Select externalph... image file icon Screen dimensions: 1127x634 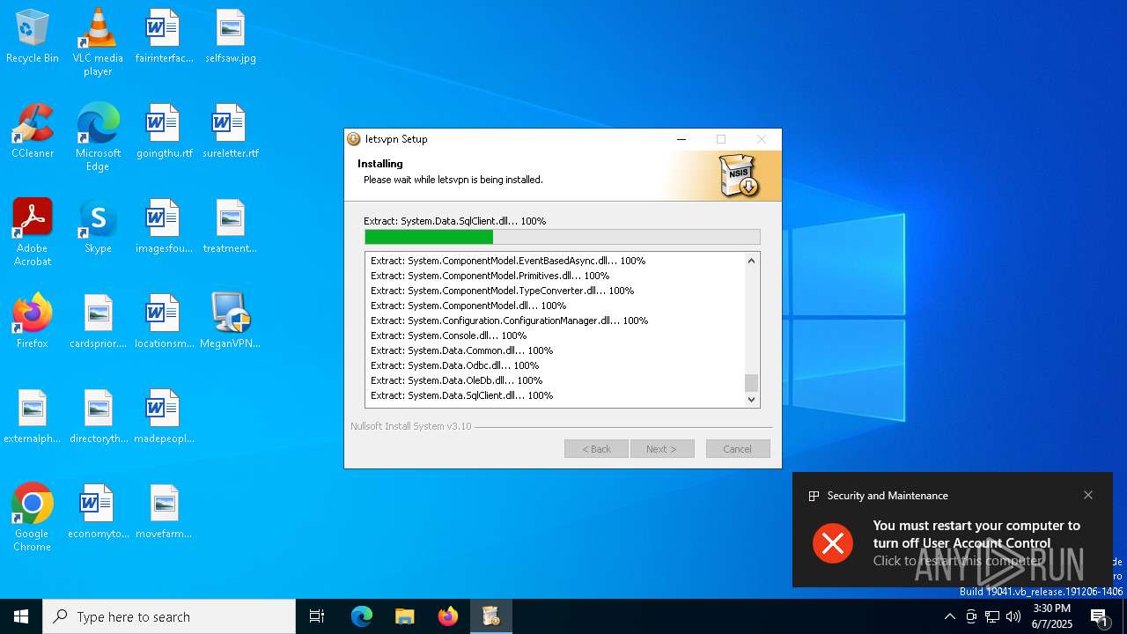pyautogui.click(x=33, y=417)
